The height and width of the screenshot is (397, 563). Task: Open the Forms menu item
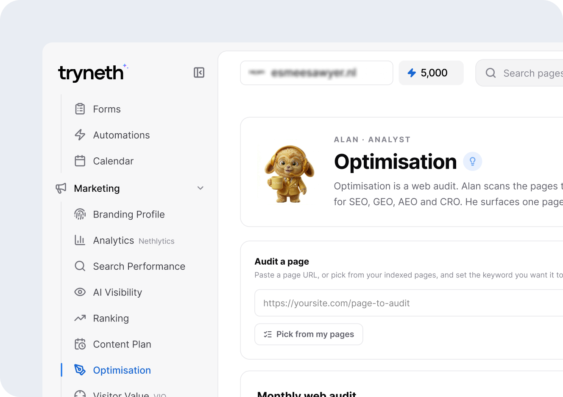tap(107, 109)
